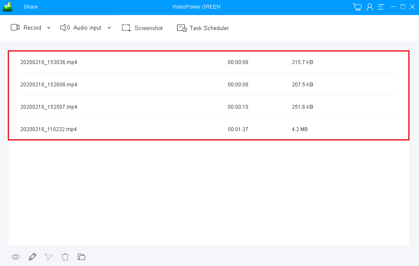
Task: Open the hamburger menu in the titlebar
Action: click(x=381, y=6)
